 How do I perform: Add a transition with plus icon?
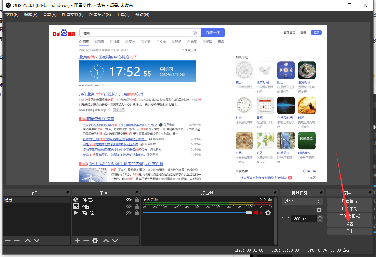pyautogui.click(x=301, y=210)
